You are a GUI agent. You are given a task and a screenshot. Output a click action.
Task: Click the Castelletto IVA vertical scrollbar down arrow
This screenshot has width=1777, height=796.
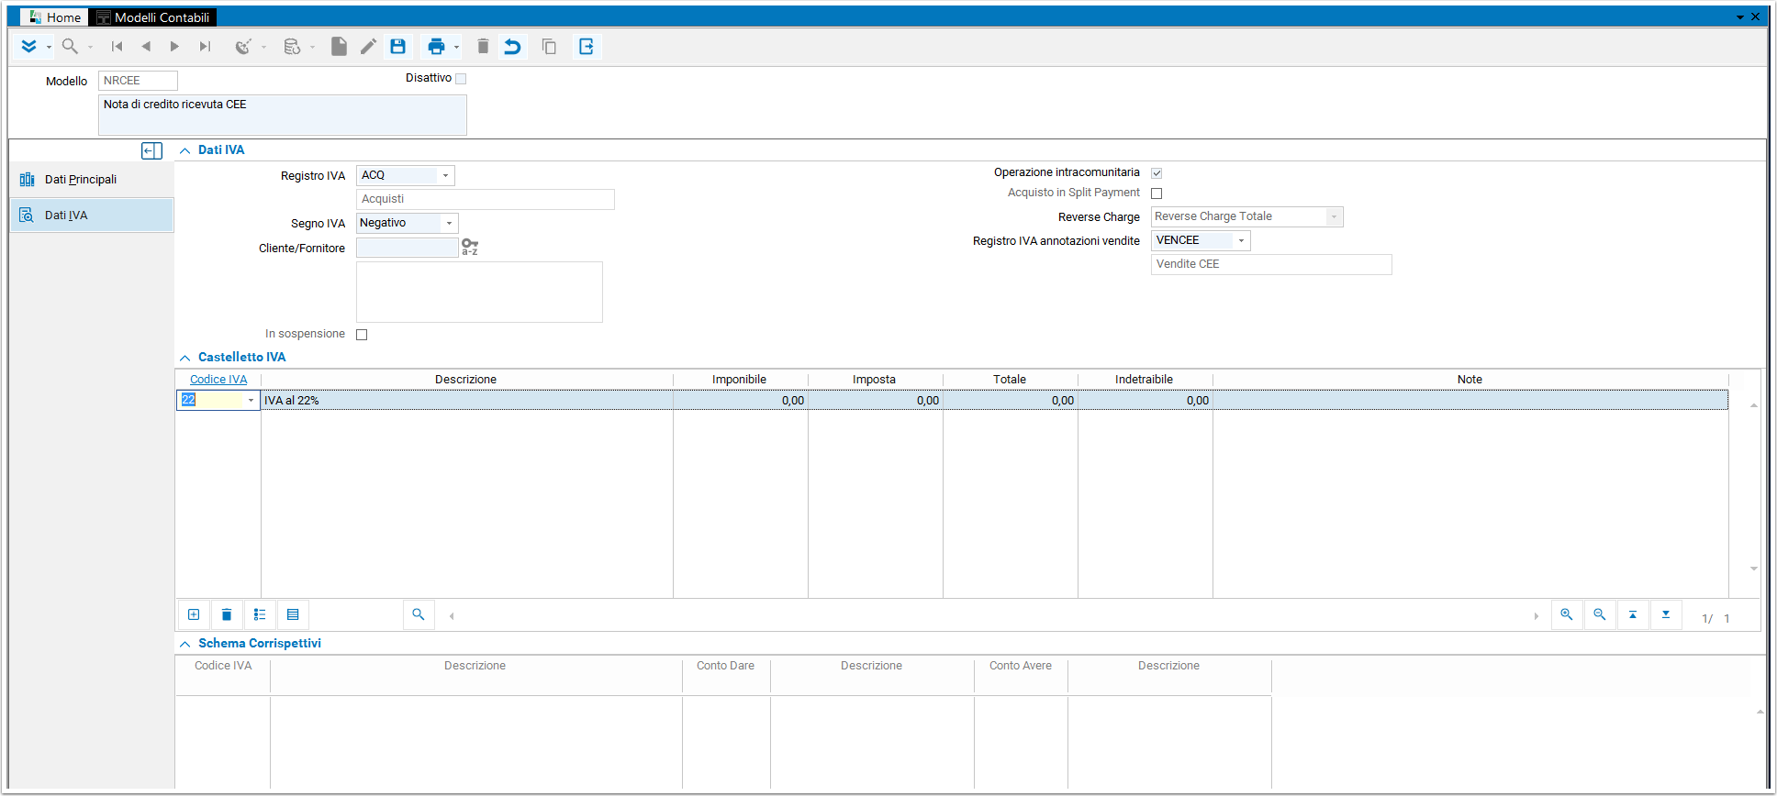click(x=1754, y=569)
